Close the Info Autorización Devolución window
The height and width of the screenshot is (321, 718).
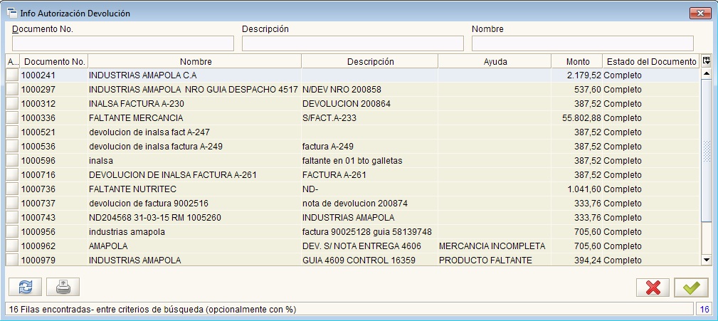(x=700, y=14)
